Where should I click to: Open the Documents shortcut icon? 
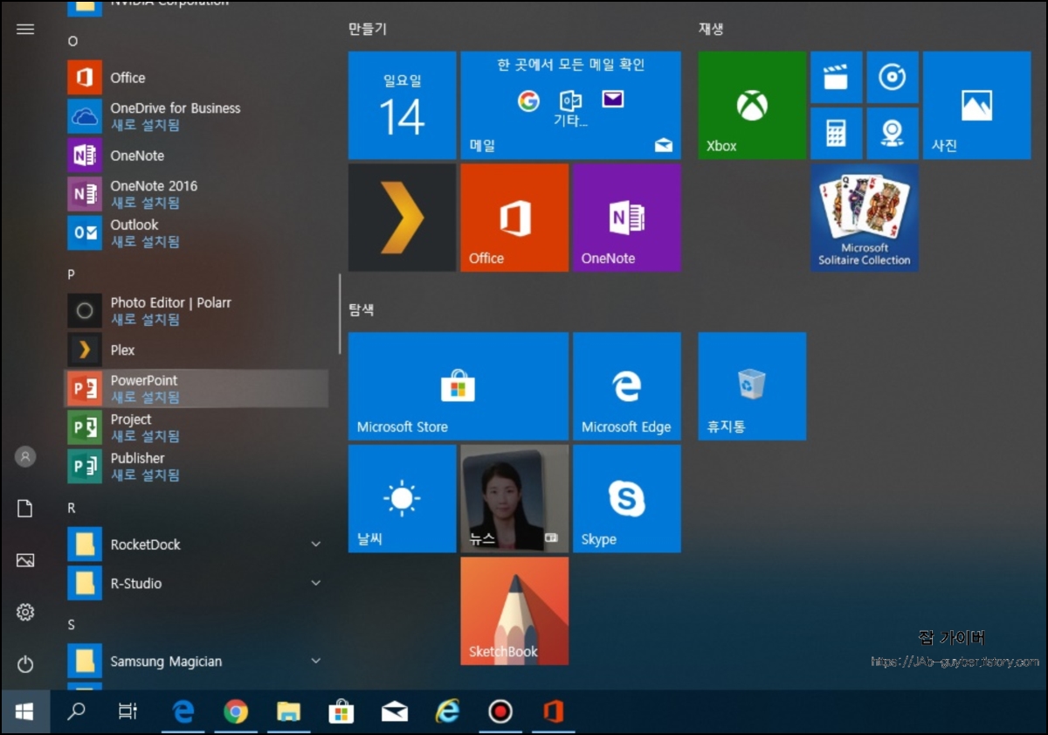[x=25, y=509]
